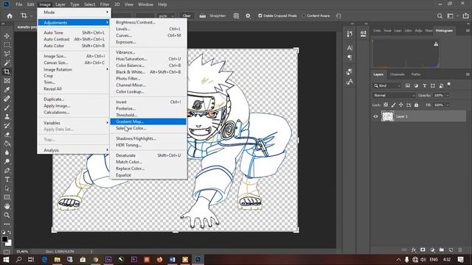Image resolution: width=472 pixels, height=265 pixels.
Task: Choose Invert from Adjustments submenu
Action: pyautogui.click(x=148, y=102)
